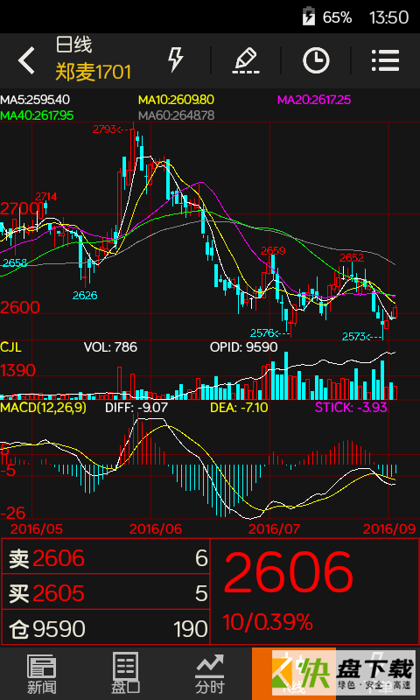
Task: Tap the MA5:2595.40 moving average label
Action: (35, 100)
